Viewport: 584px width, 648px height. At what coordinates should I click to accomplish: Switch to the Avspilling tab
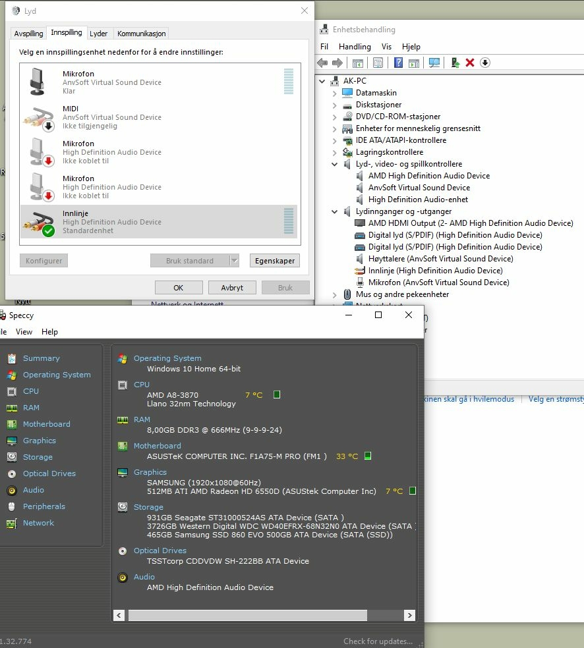click(x=28, y=34)
